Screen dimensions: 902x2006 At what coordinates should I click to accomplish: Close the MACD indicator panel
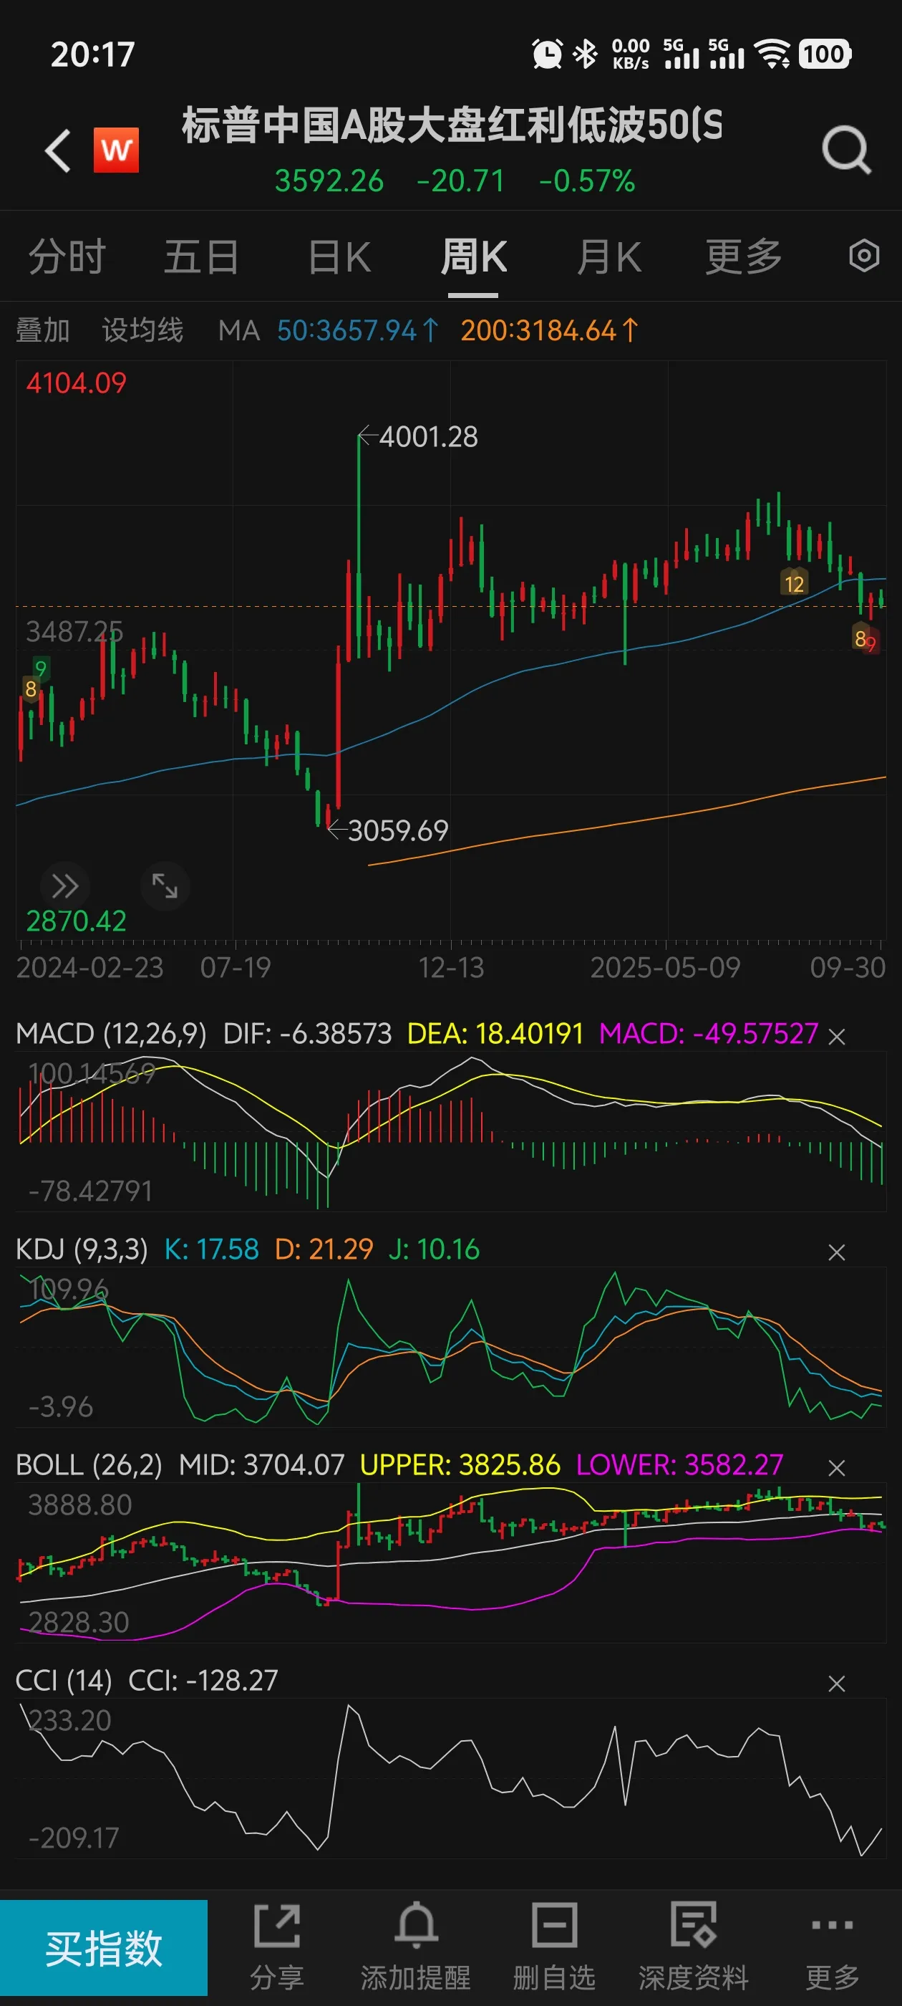click(837, 1037)
